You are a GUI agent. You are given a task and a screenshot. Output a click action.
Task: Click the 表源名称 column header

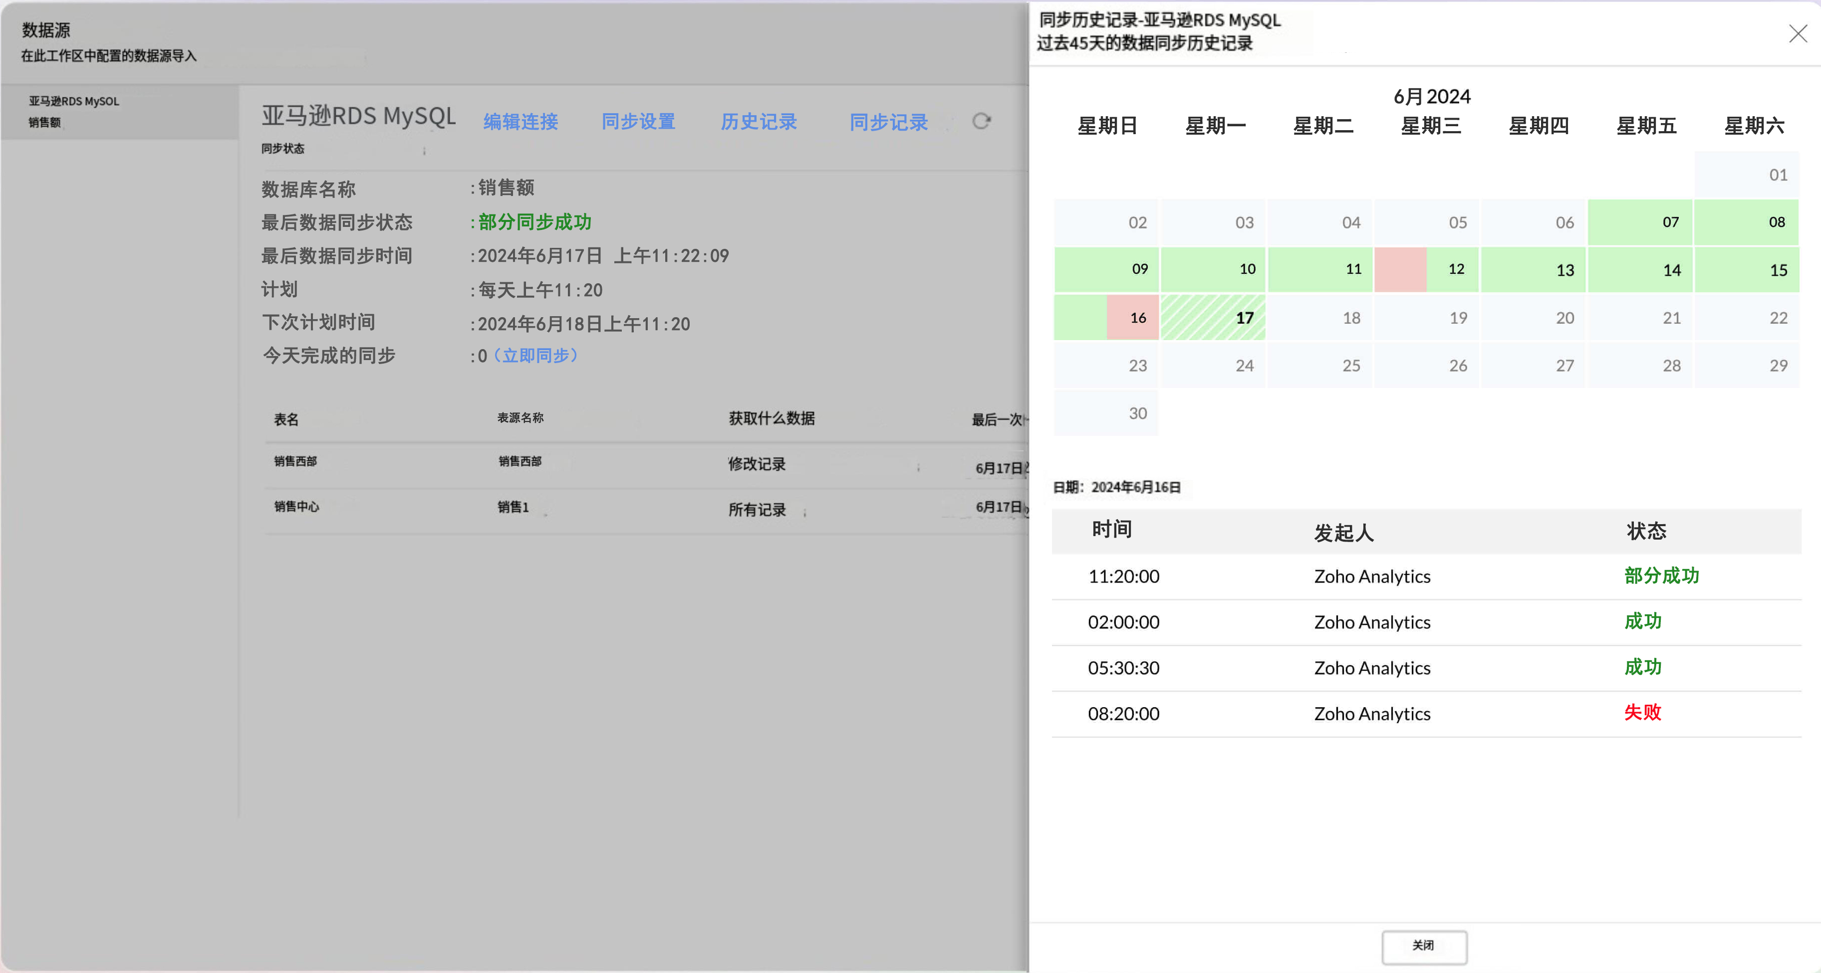(x=520, y=417)
